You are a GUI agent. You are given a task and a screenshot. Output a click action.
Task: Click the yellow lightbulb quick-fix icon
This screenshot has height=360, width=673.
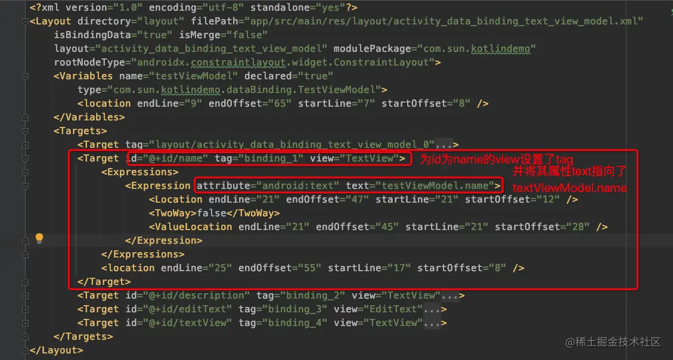pyautogui.click(x=39, y=238)
